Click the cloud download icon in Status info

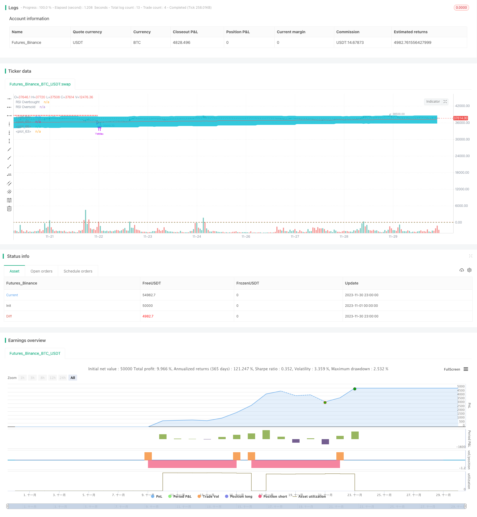461,270
